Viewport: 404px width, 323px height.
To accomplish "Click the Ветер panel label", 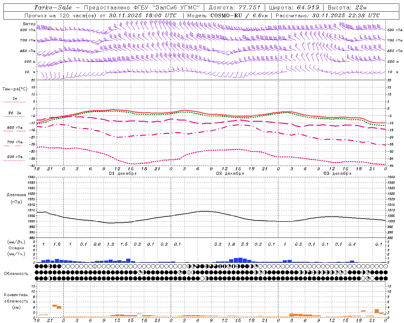I will [x=29, y=24].
